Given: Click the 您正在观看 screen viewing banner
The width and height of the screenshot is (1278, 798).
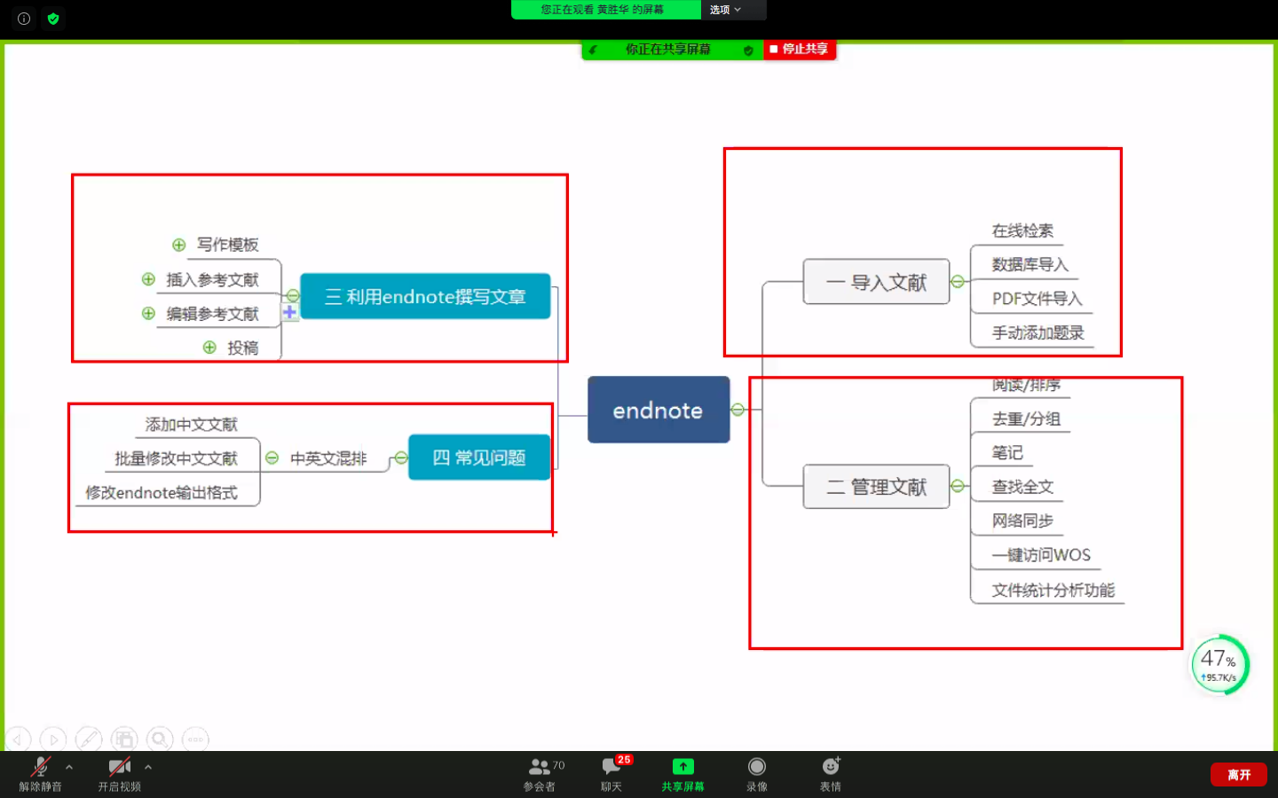Looking at the screenshot, I should pyautogui.click(x=606, y=10).
